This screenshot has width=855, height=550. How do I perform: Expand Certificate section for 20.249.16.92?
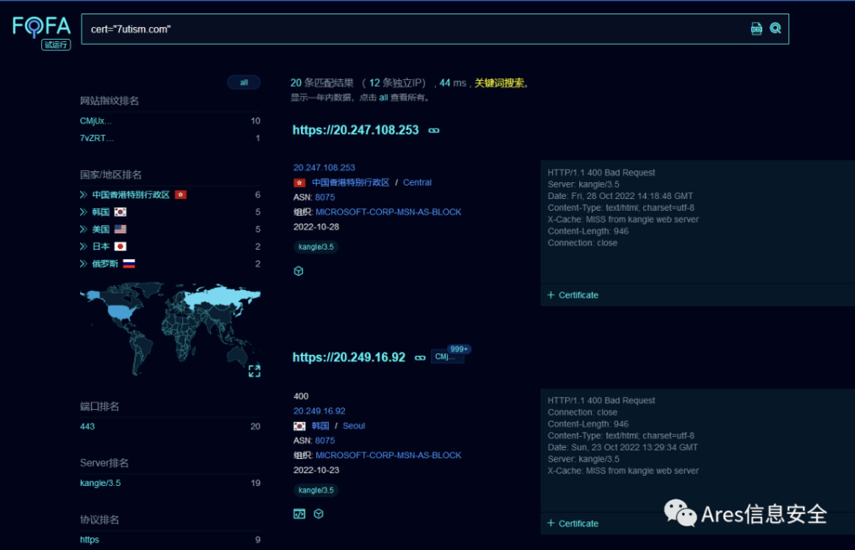tap(573, 523)
